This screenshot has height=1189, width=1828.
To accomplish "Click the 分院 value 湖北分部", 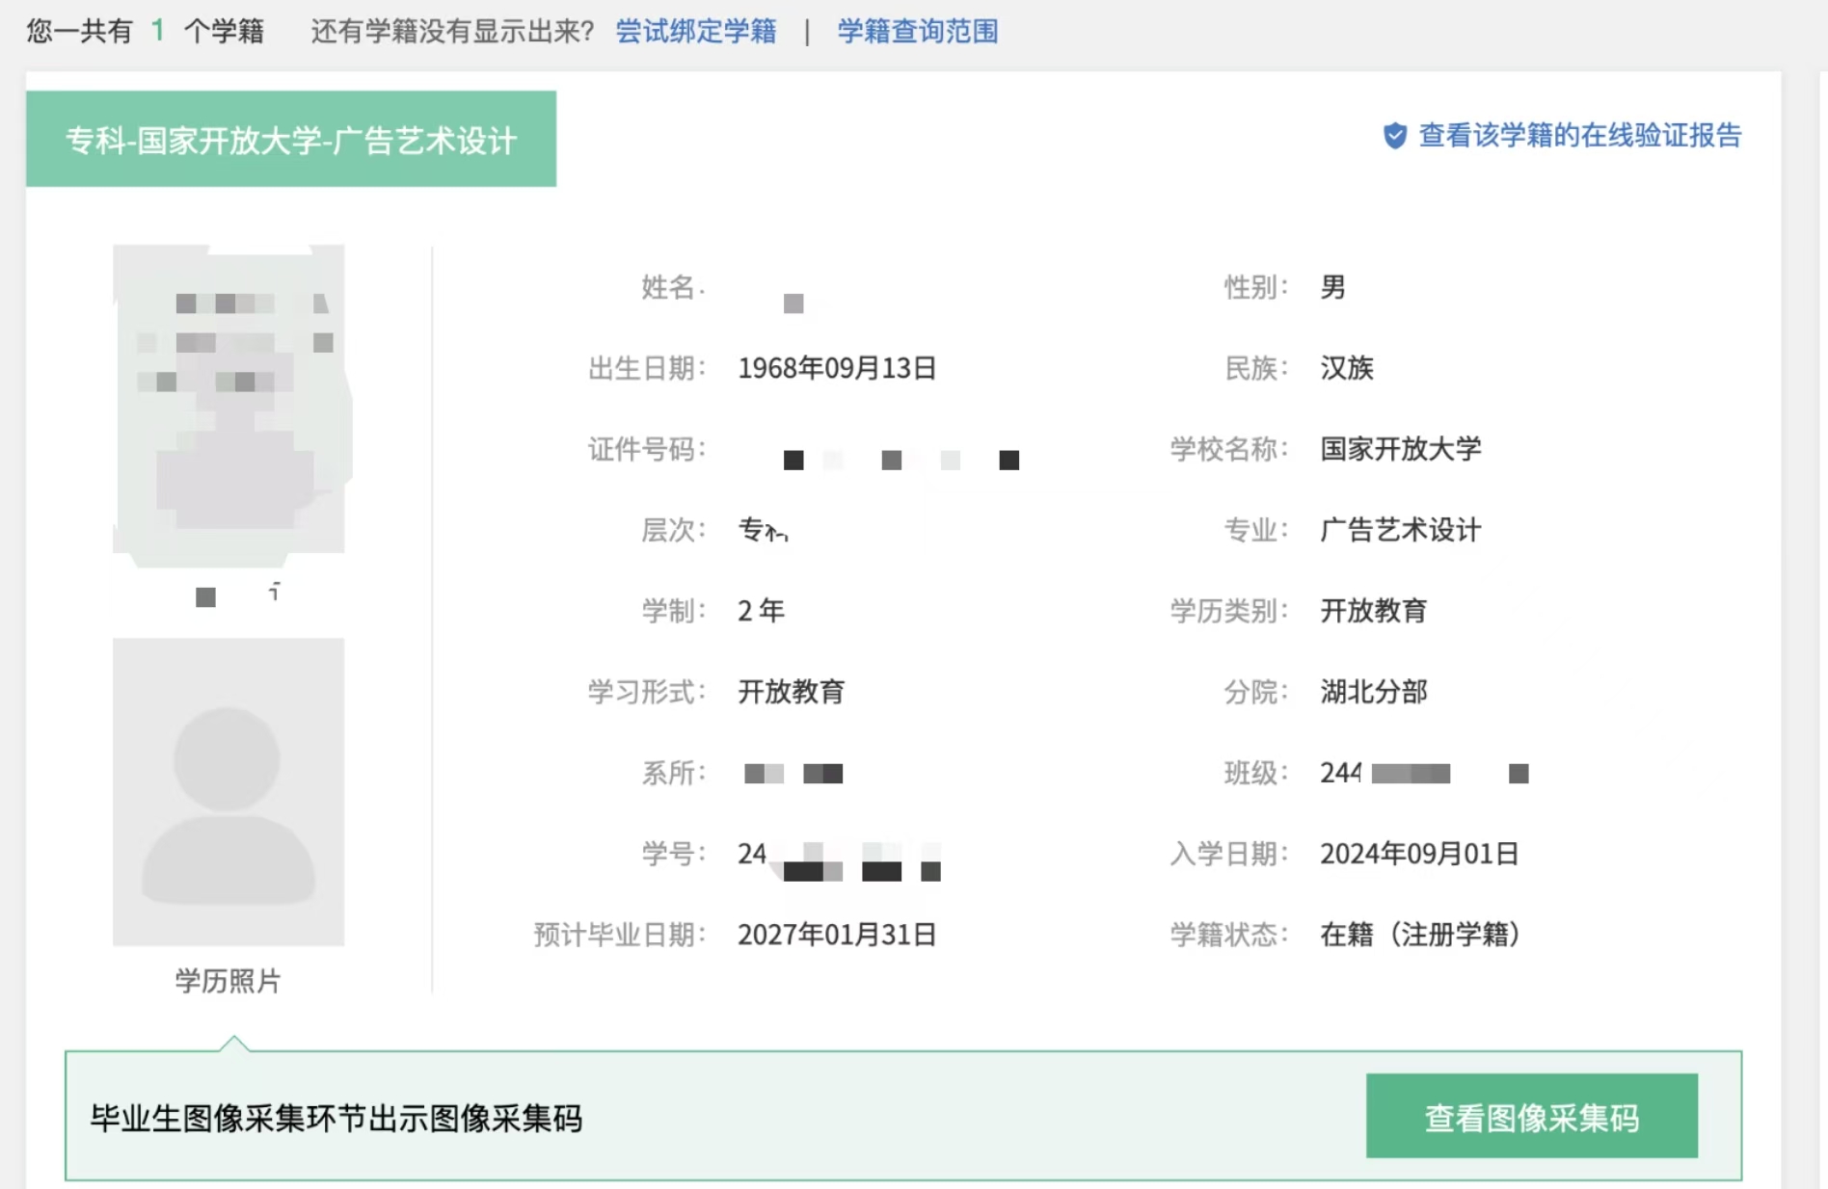I will click(x=1374, y=692).
